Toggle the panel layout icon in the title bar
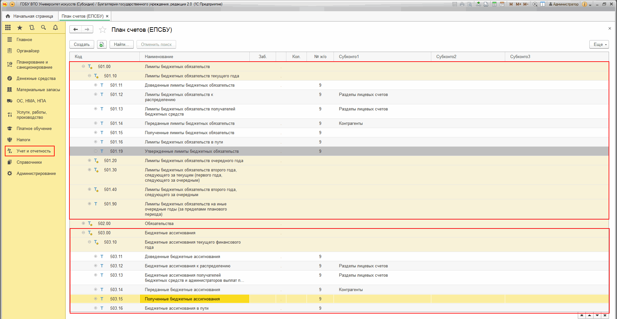This screenshot has width=617, height=319. pos(542,4)
